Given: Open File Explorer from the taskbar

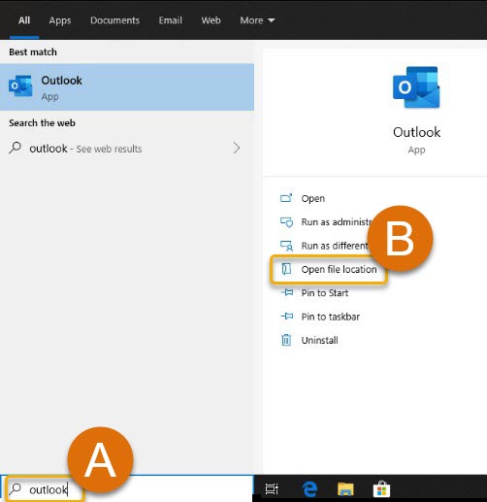Looking at the screenshot, I should [x=345, y=489].
